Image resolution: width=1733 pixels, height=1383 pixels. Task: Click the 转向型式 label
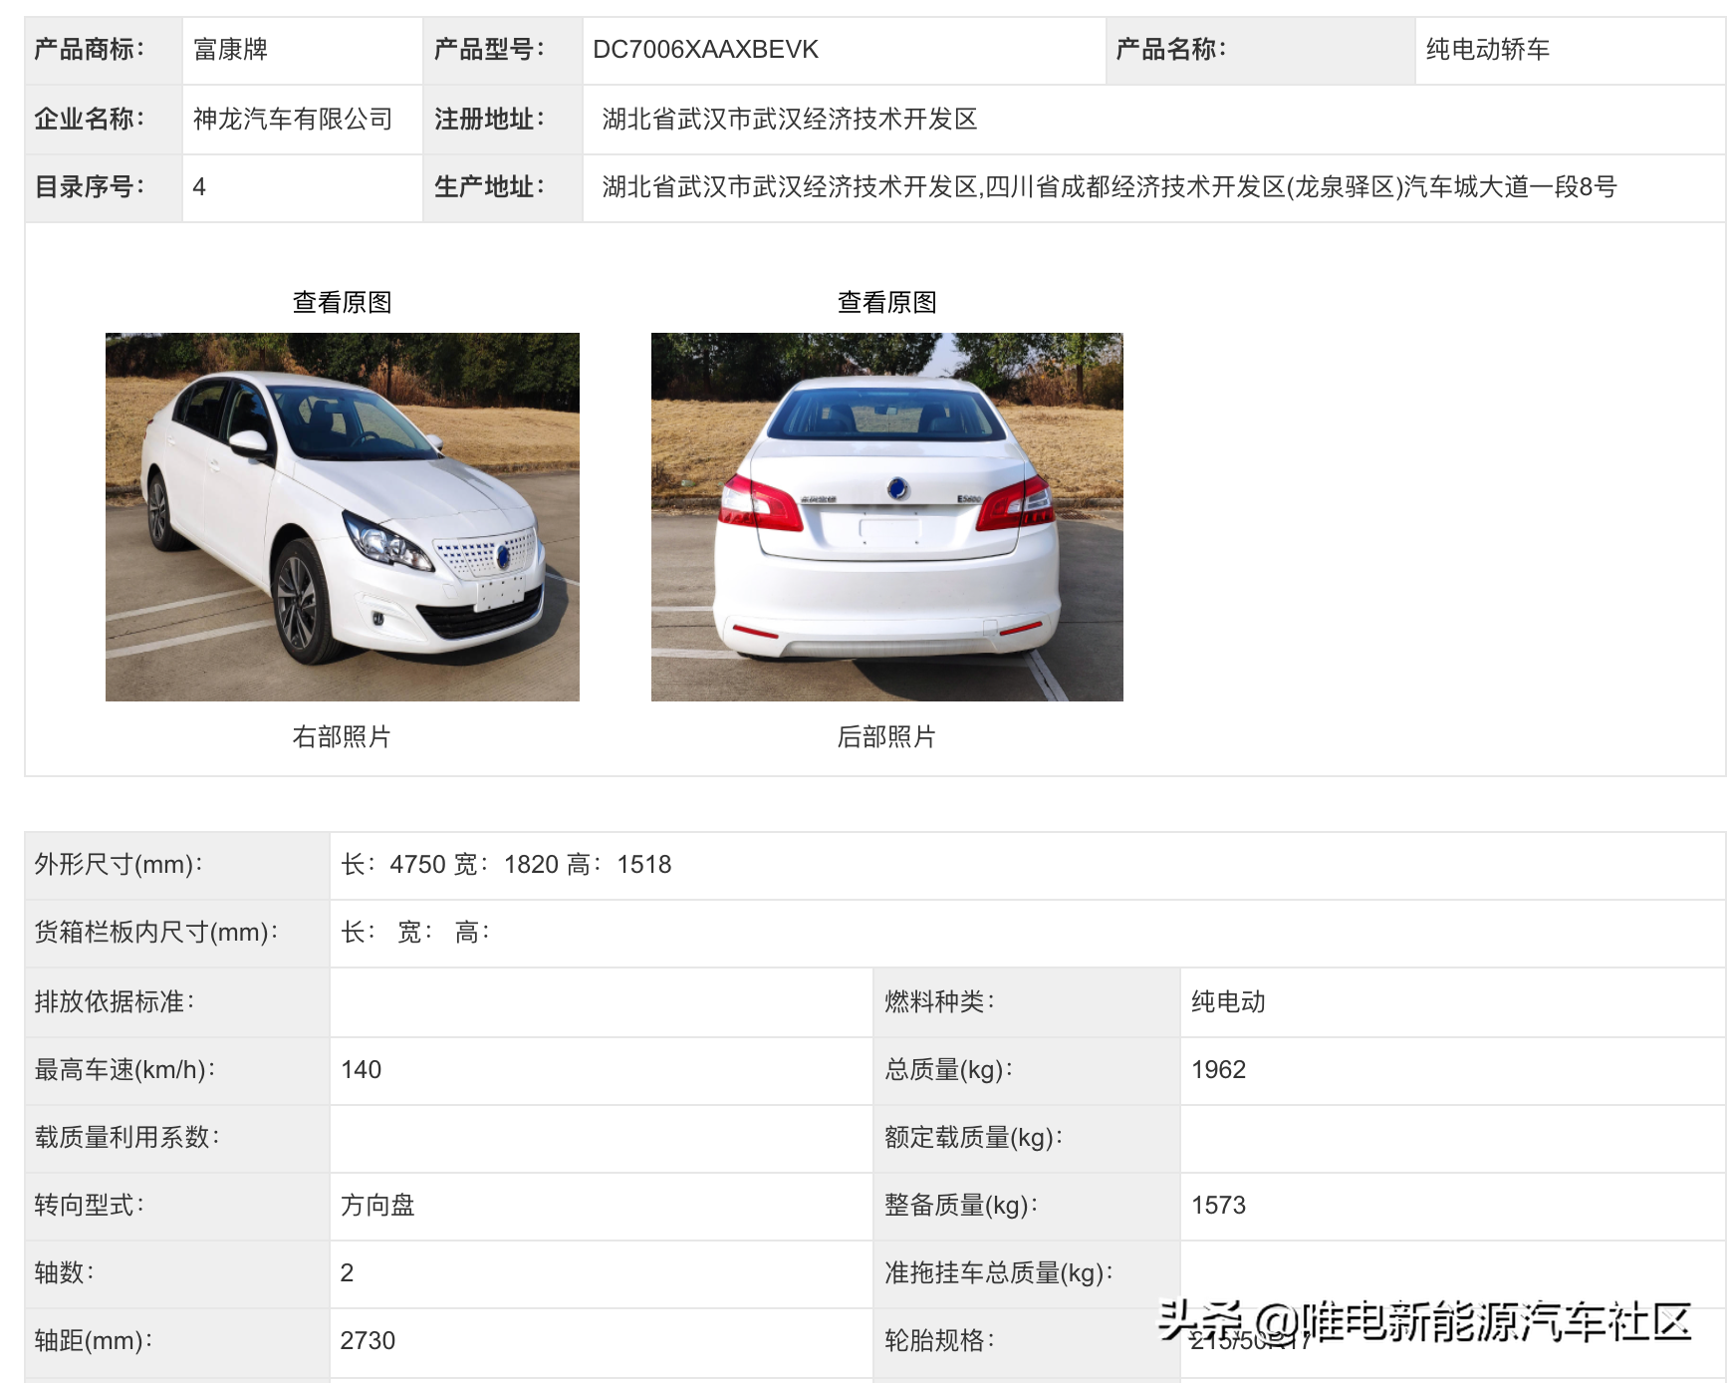point(90,1205)
